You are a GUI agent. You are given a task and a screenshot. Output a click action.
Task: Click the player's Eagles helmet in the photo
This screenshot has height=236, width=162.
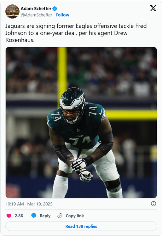(72, 105)
